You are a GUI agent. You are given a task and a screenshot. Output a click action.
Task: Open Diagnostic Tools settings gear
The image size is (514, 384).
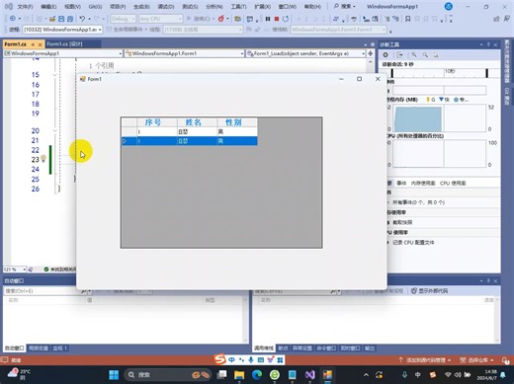click(x=385, y=55)
